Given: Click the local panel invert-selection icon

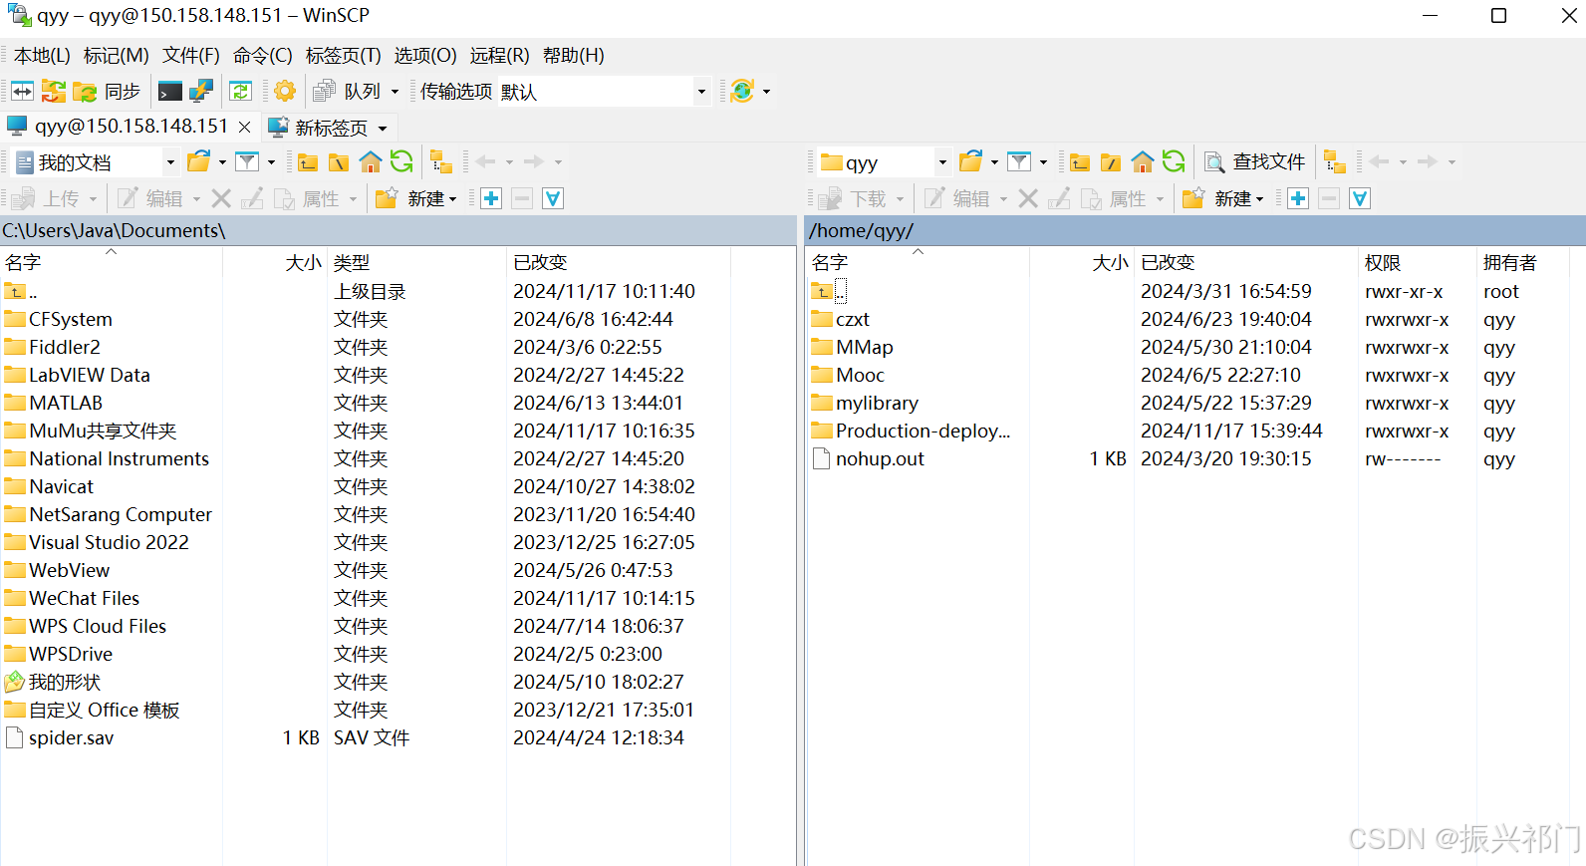Looking at the screenshot, I should (553, 198).
